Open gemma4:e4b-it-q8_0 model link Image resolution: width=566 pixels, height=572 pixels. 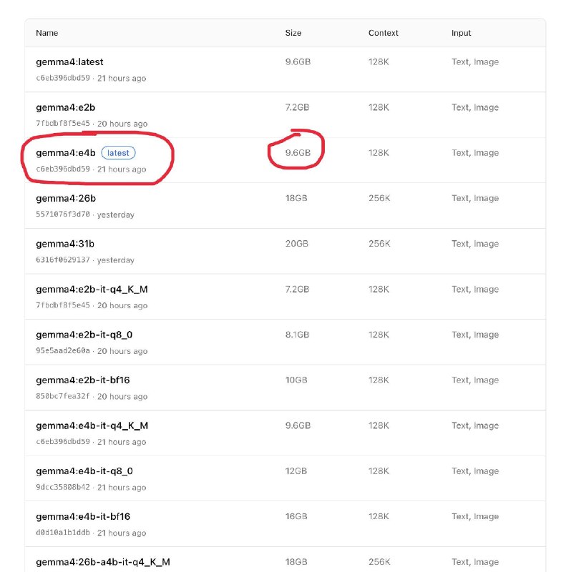pyautogui.click(x=82, y=470)
